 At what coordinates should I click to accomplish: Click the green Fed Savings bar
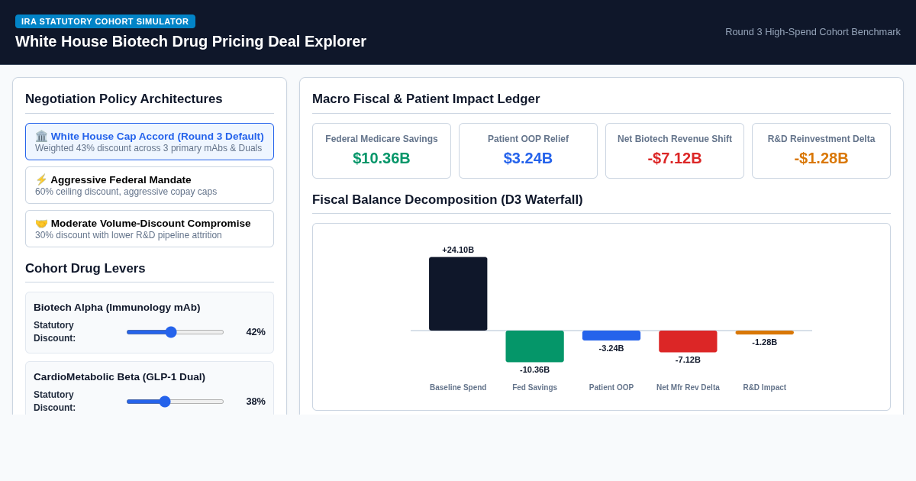(x=534, y=347)
